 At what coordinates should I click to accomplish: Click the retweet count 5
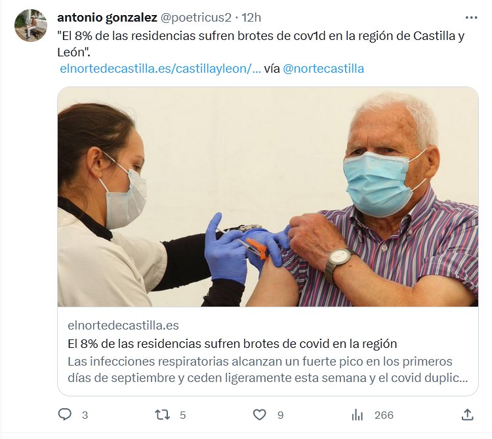click(182, 415)
